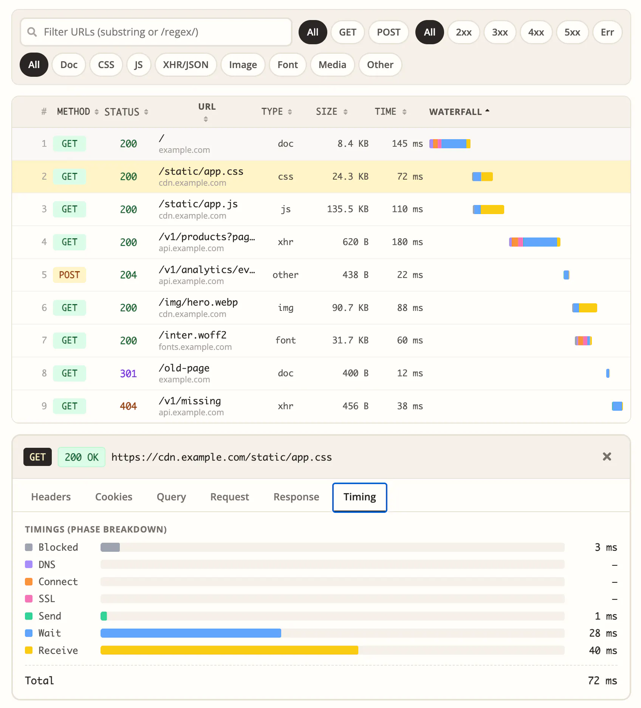Click the SSL pink legend swatch
Image resolution: width=641 pixels, height=708 pixels.
tap(29, 599)
